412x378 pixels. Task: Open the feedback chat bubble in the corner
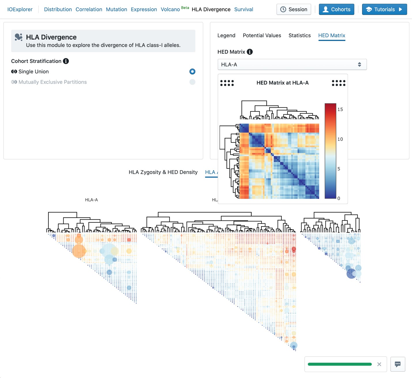[x=398, y=364]
